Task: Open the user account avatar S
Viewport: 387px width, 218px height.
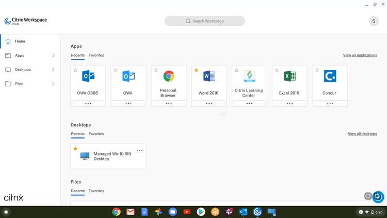Action: (x=374, y=21)
